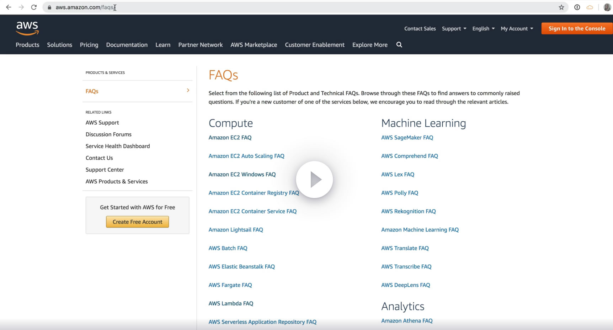Open the AWS Comprehend FAQ link
Screen dimensions: 613x330
click(410, 156)
